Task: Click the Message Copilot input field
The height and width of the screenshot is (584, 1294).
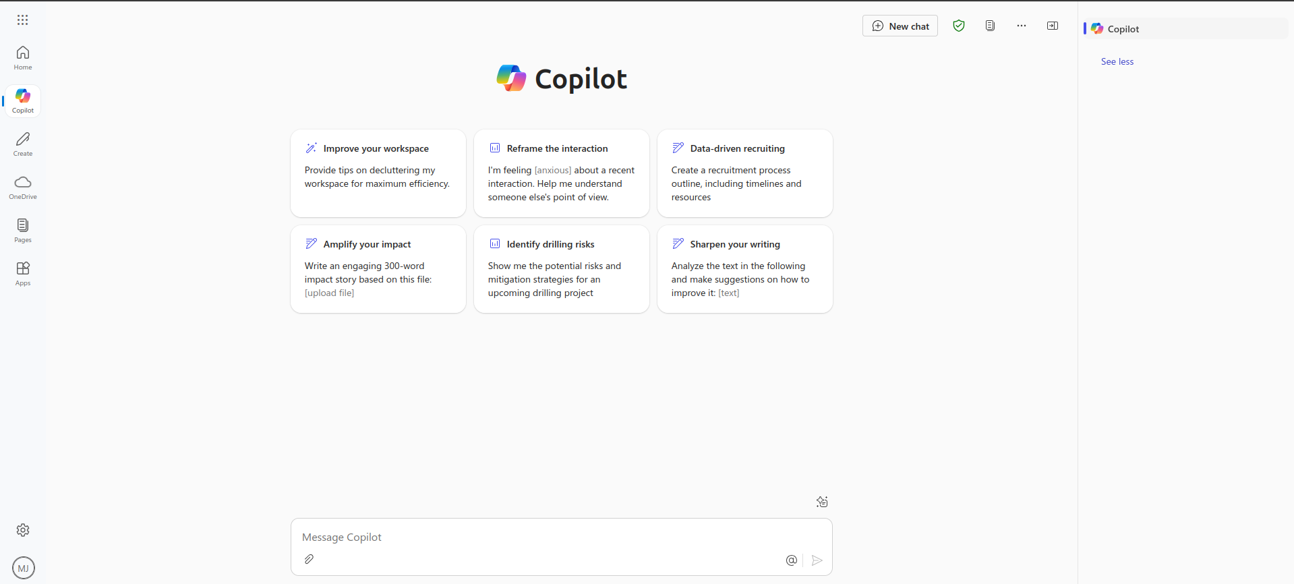Action: 539,537
